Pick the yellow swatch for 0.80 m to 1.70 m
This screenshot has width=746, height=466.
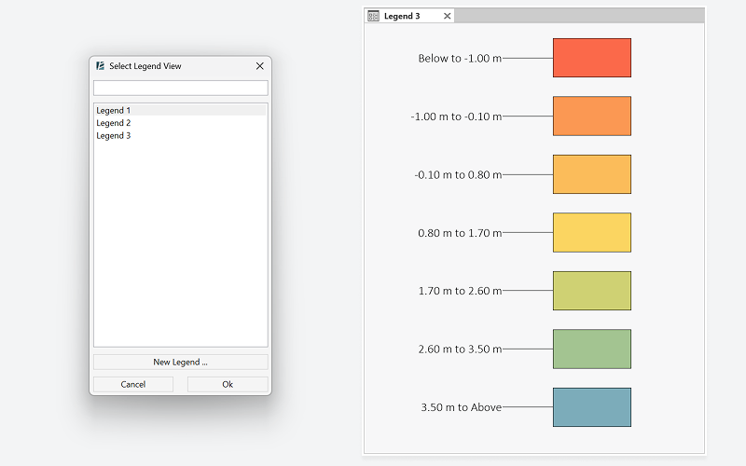[592, 232]
